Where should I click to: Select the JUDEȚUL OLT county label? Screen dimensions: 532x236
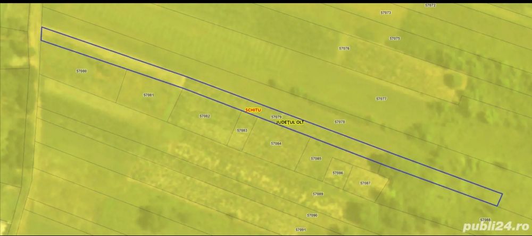click(290, 122)
